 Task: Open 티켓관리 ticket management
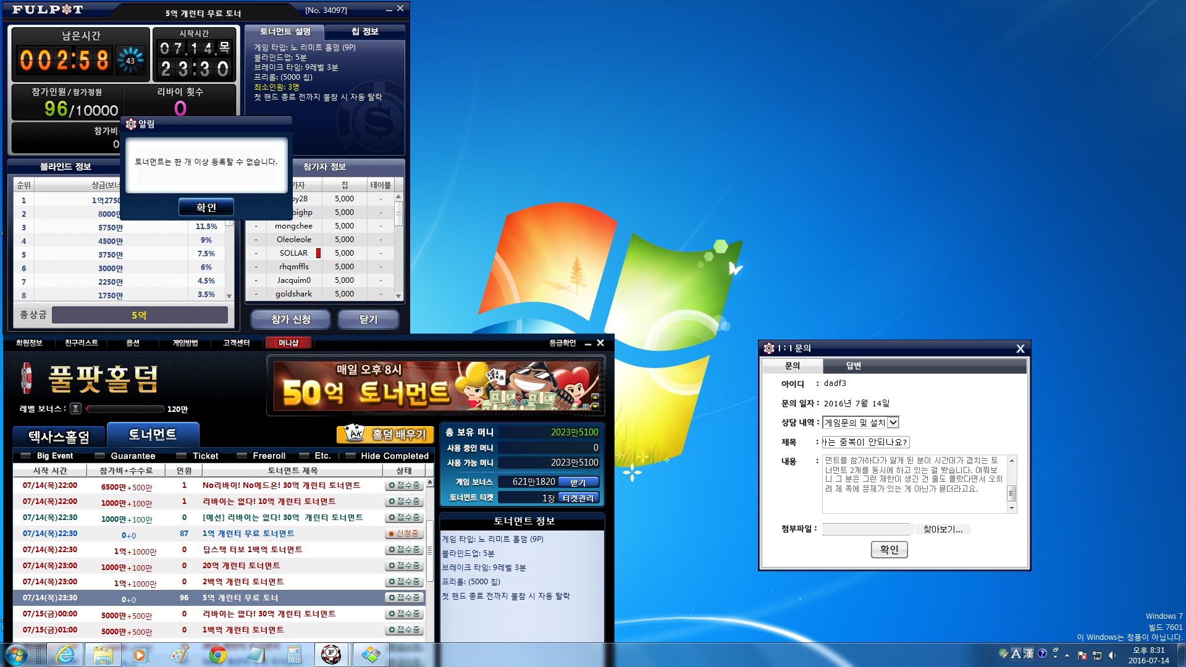coord(578,498)
